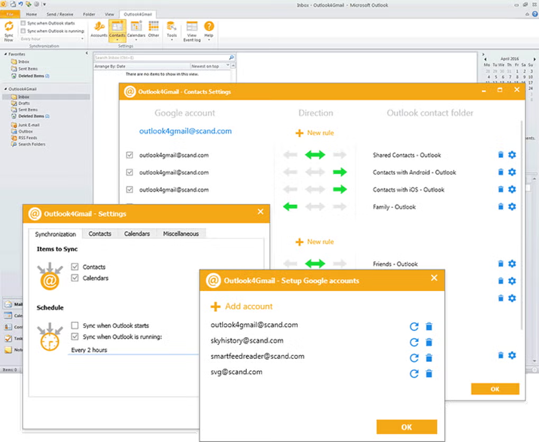Go to next month in calendar
Screen dimensions: 539x442
point(535,59)
